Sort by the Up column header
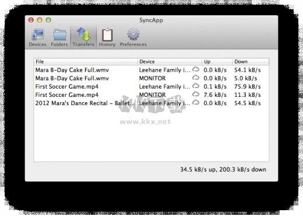The image size is (303, 216). (x=217, y=61)
